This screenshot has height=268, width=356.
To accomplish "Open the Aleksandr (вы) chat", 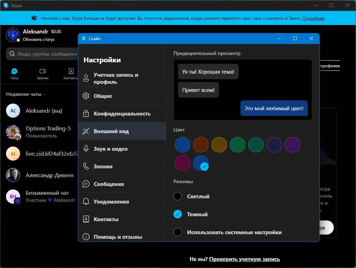I will tap(40, 111).
